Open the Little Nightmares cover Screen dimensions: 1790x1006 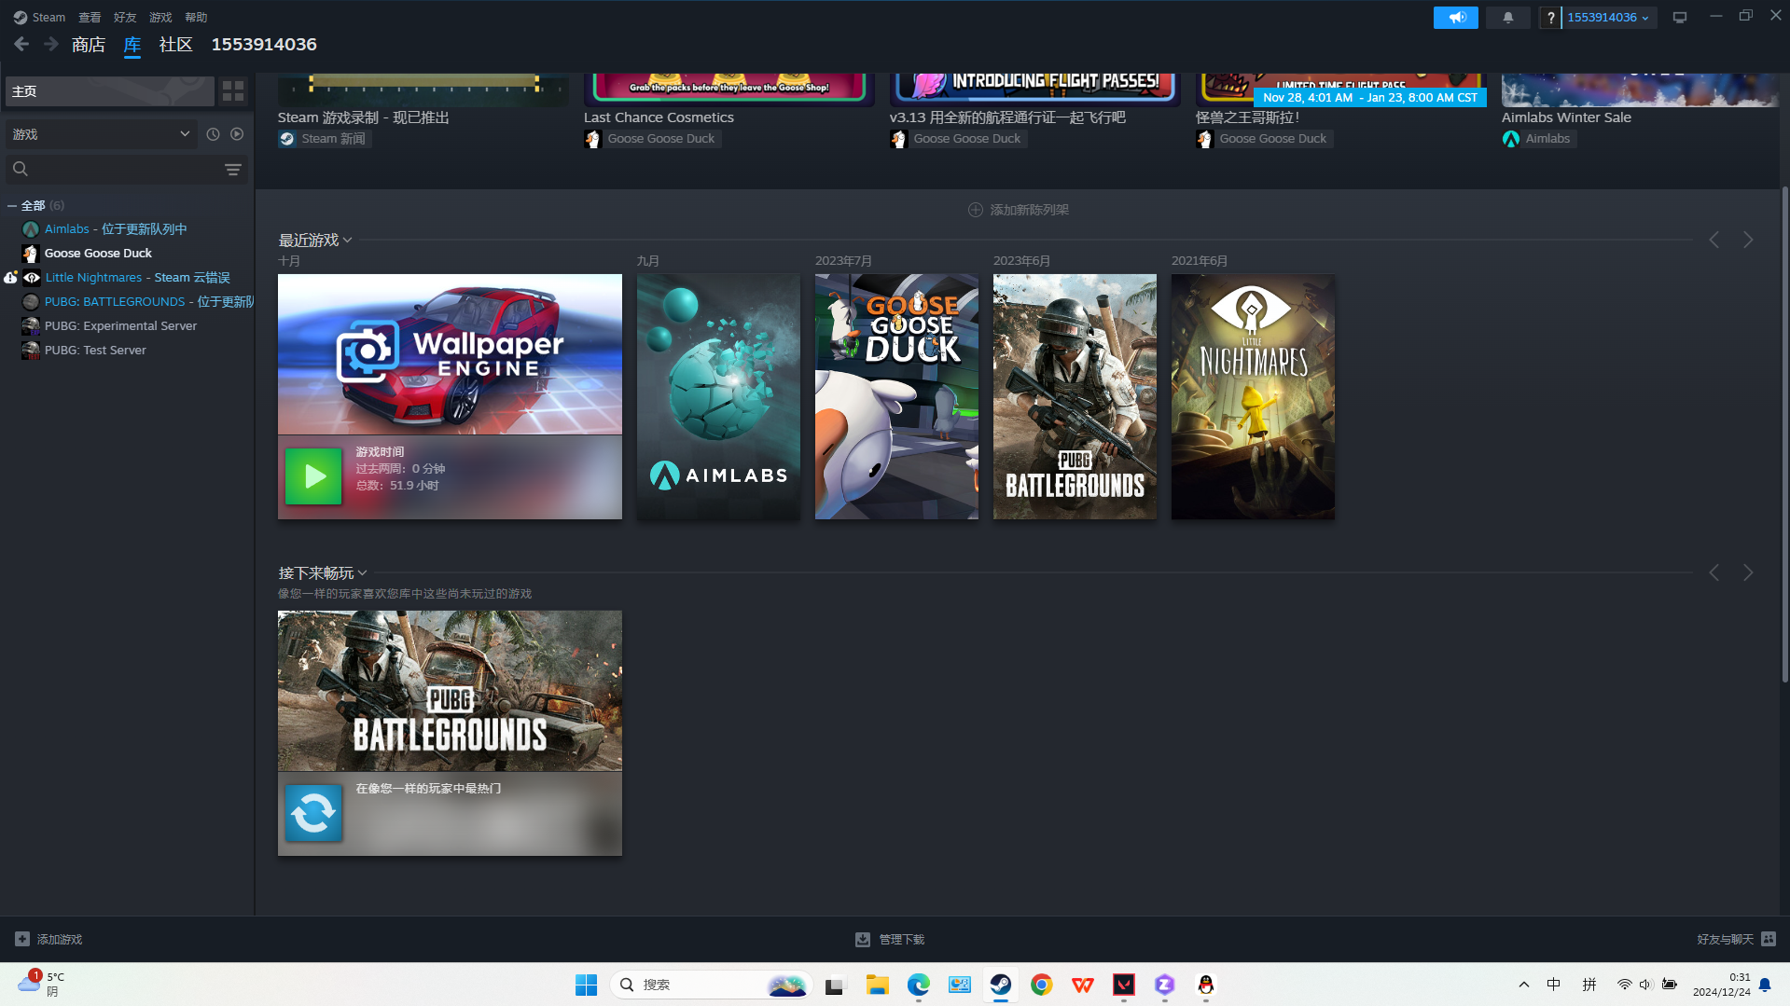pyautogui.click(x=1253, y=396)
